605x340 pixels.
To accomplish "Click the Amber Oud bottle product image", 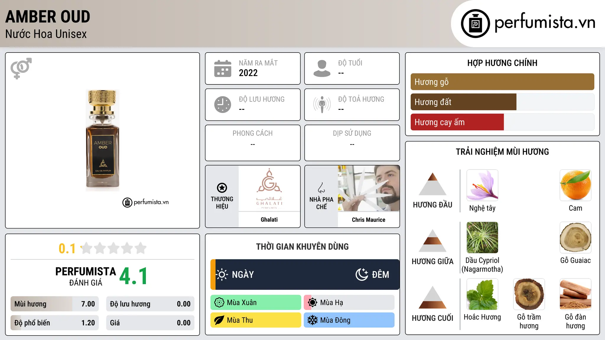I will 103,140.
